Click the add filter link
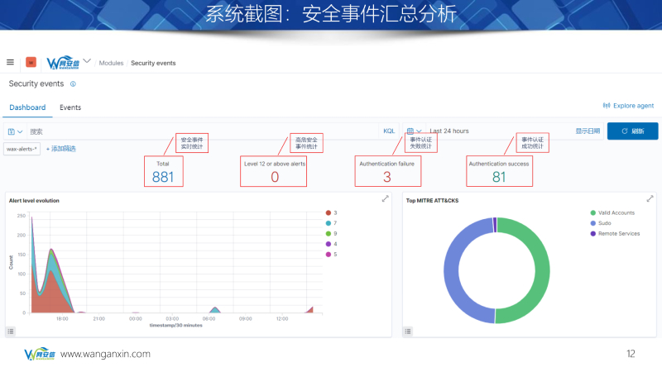Screen dimensions: 662x372 pyautogui.click(x=60, y=149)
